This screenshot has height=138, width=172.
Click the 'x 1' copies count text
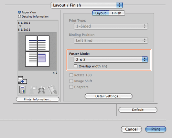55,73
